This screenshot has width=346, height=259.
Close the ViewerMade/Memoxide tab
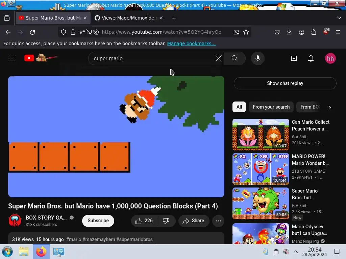coord(161,18)
